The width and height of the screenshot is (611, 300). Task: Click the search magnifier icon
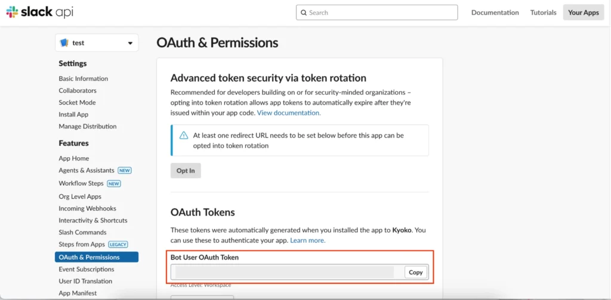304,12
